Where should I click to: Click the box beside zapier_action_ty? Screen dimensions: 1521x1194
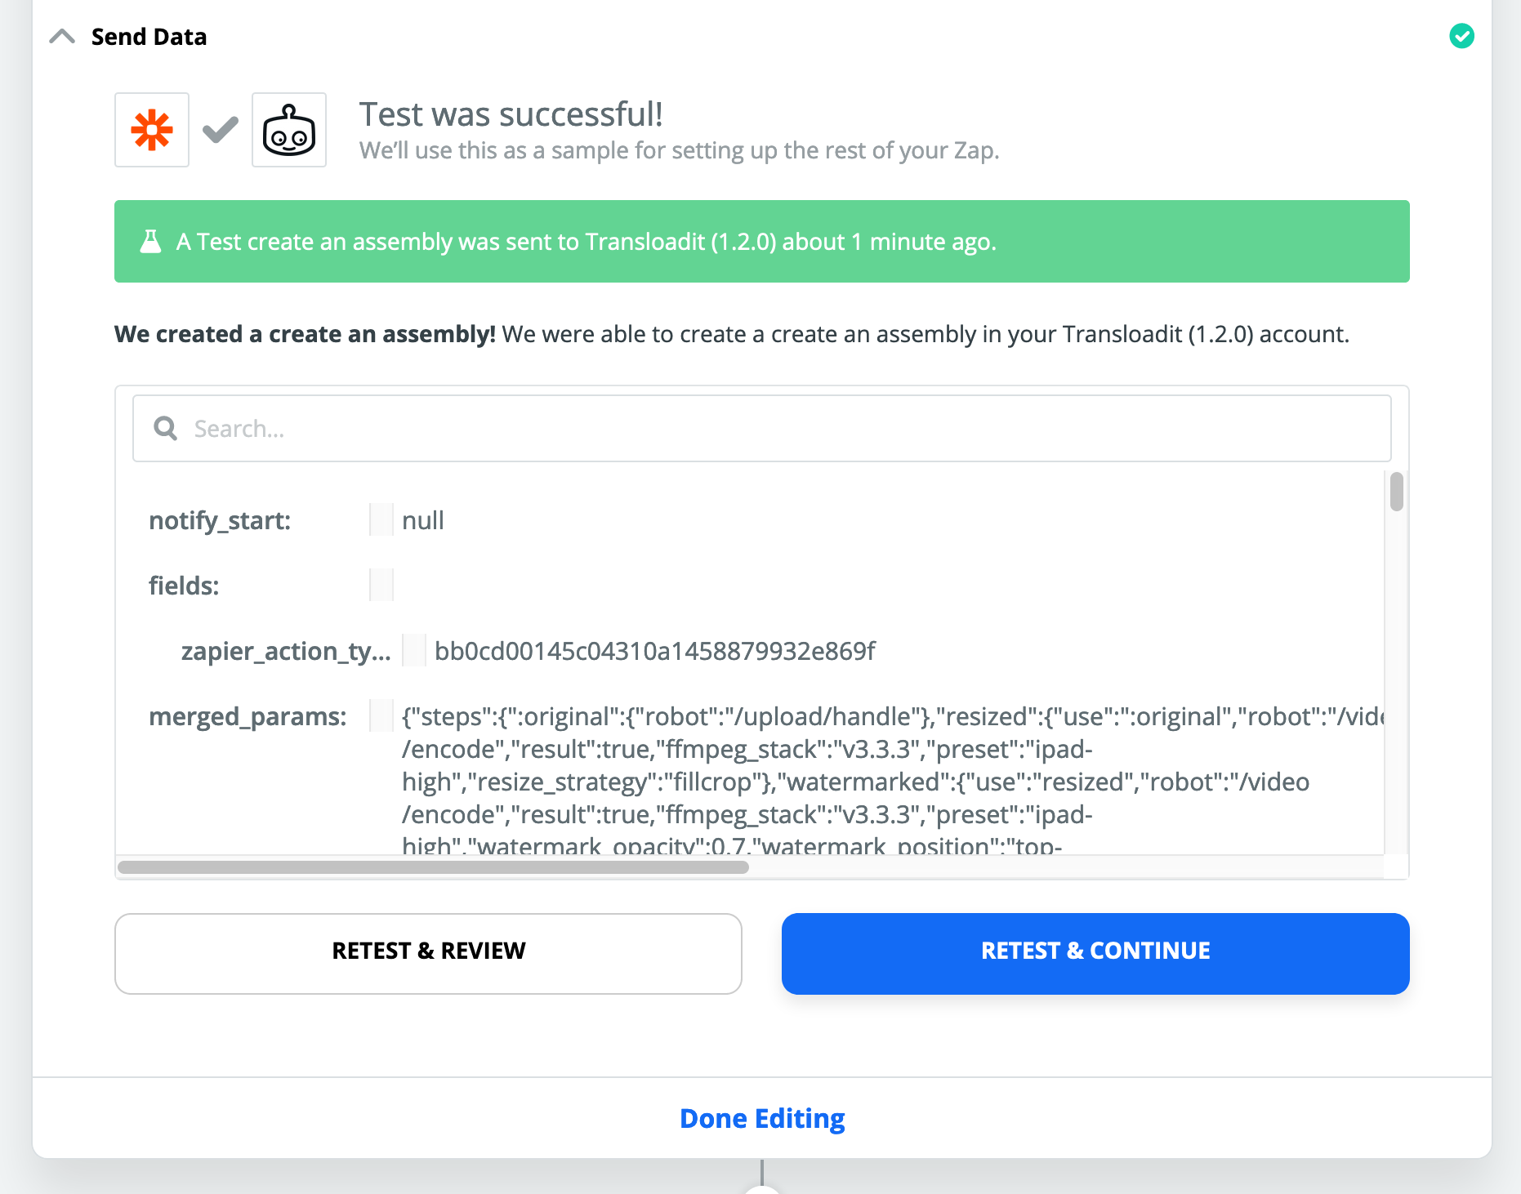click(x=414, y=651)
